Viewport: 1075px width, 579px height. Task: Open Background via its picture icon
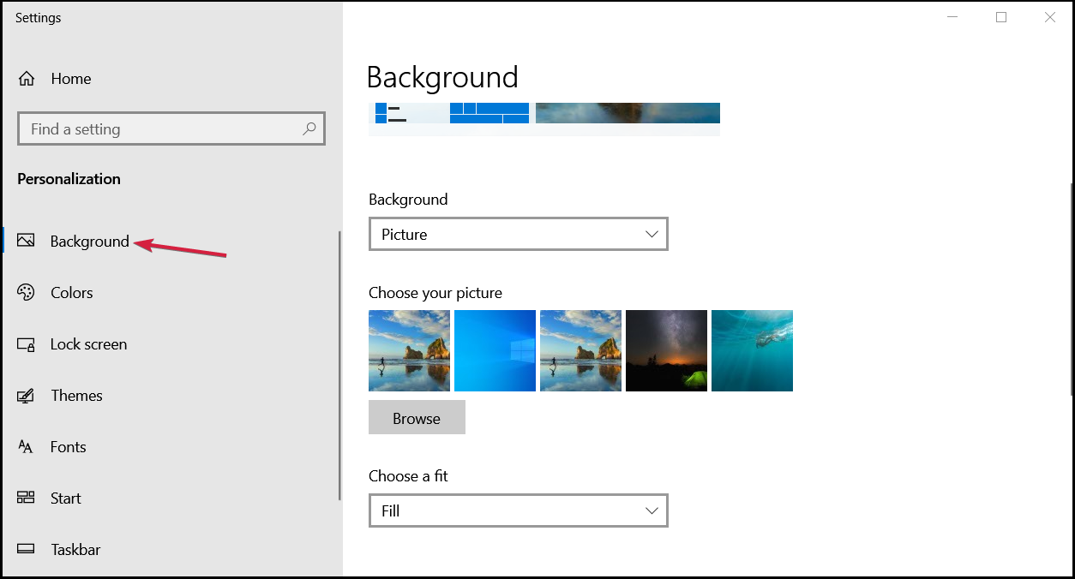pos(26,241)
